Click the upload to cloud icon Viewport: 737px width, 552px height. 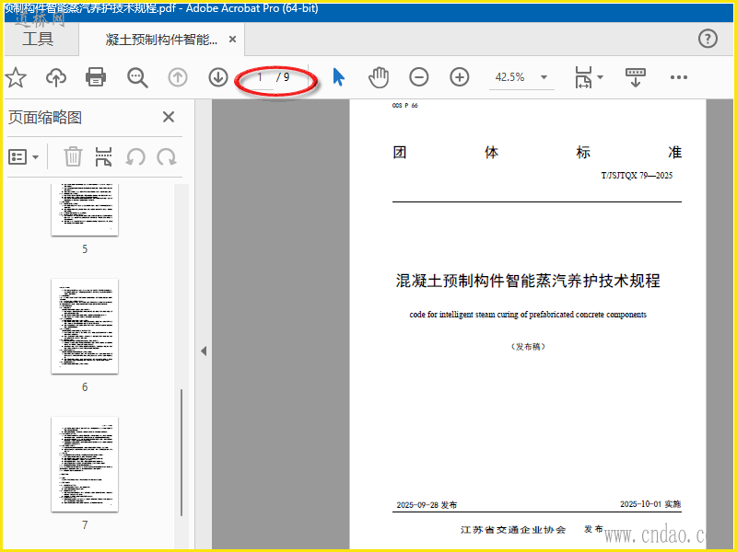click(56, 77)
